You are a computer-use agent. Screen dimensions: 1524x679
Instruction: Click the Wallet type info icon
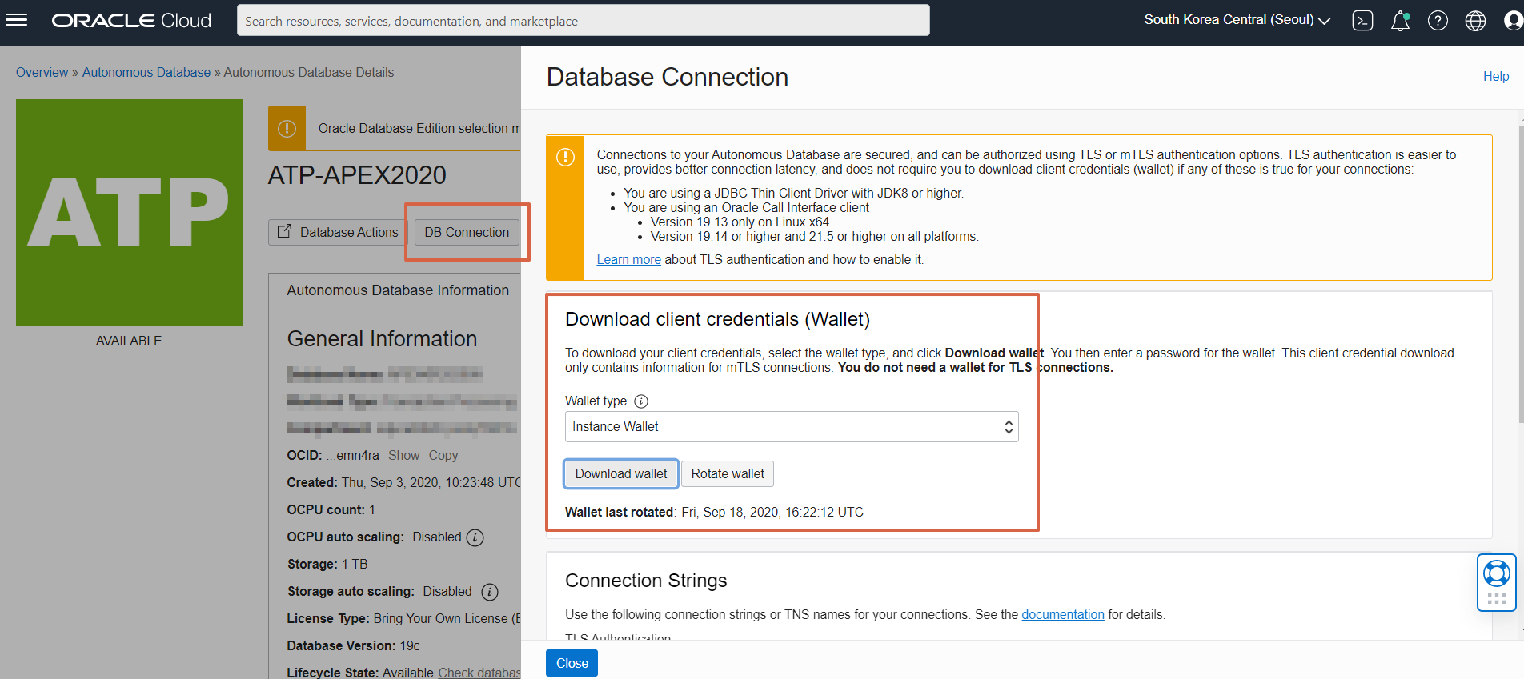[x=641, y=401]
